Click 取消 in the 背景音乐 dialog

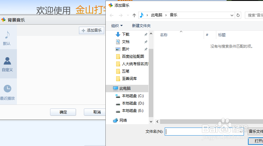[95, 112]
